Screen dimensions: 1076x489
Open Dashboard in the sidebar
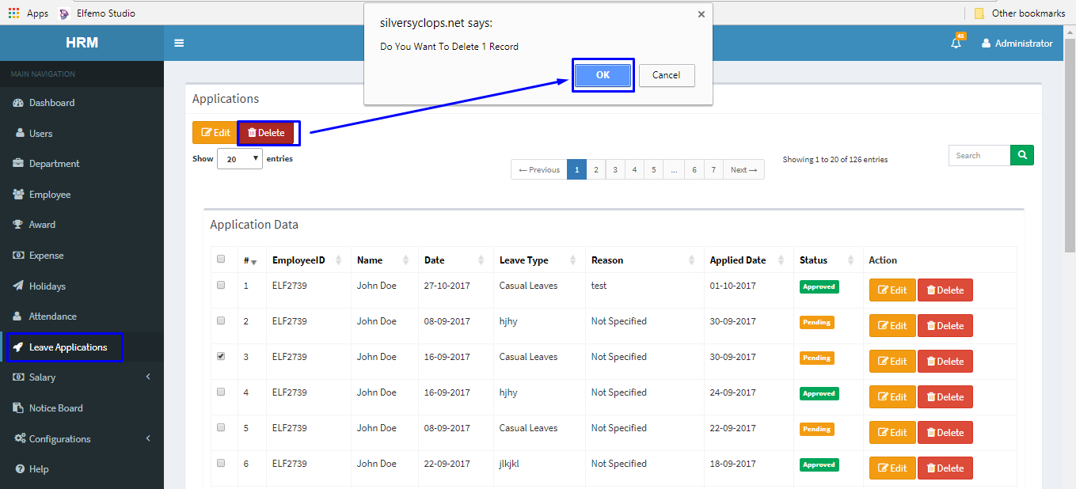pos(82,103)
